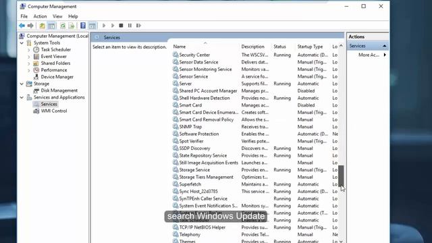Select the SynTPEnh Caller Service row
The image size is (432, 243).
[255, 198]
